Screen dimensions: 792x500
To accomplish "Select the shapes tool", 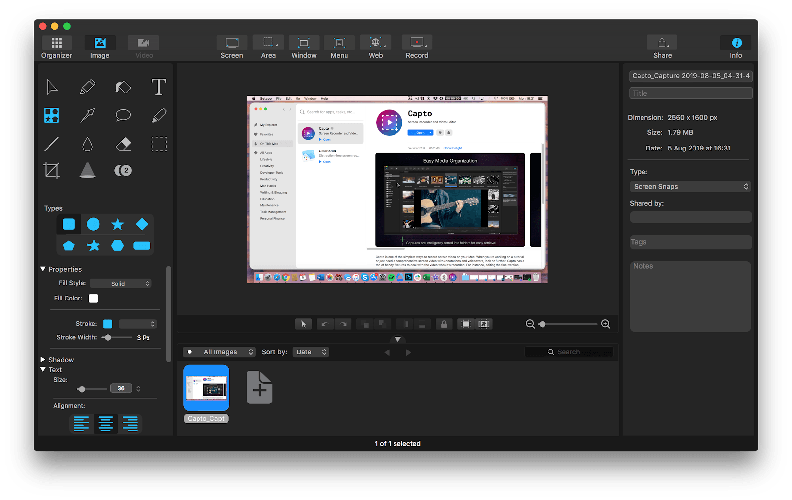I will (x=51, y=115).
